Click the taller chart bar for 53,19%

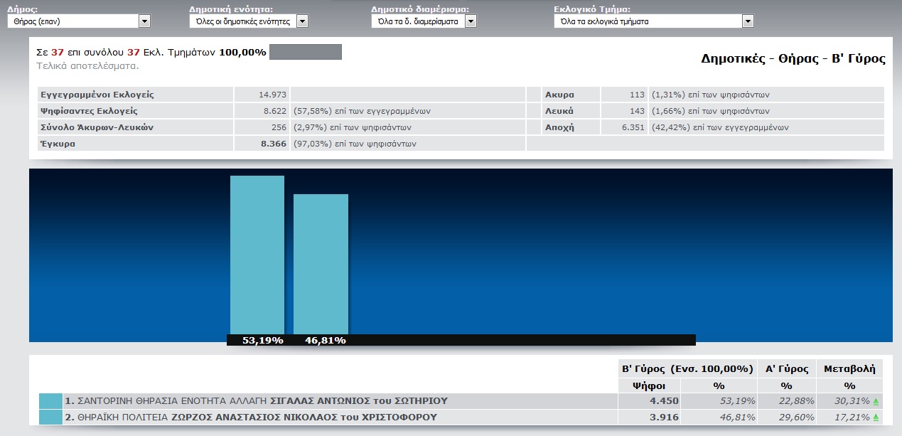click(257, 256)
